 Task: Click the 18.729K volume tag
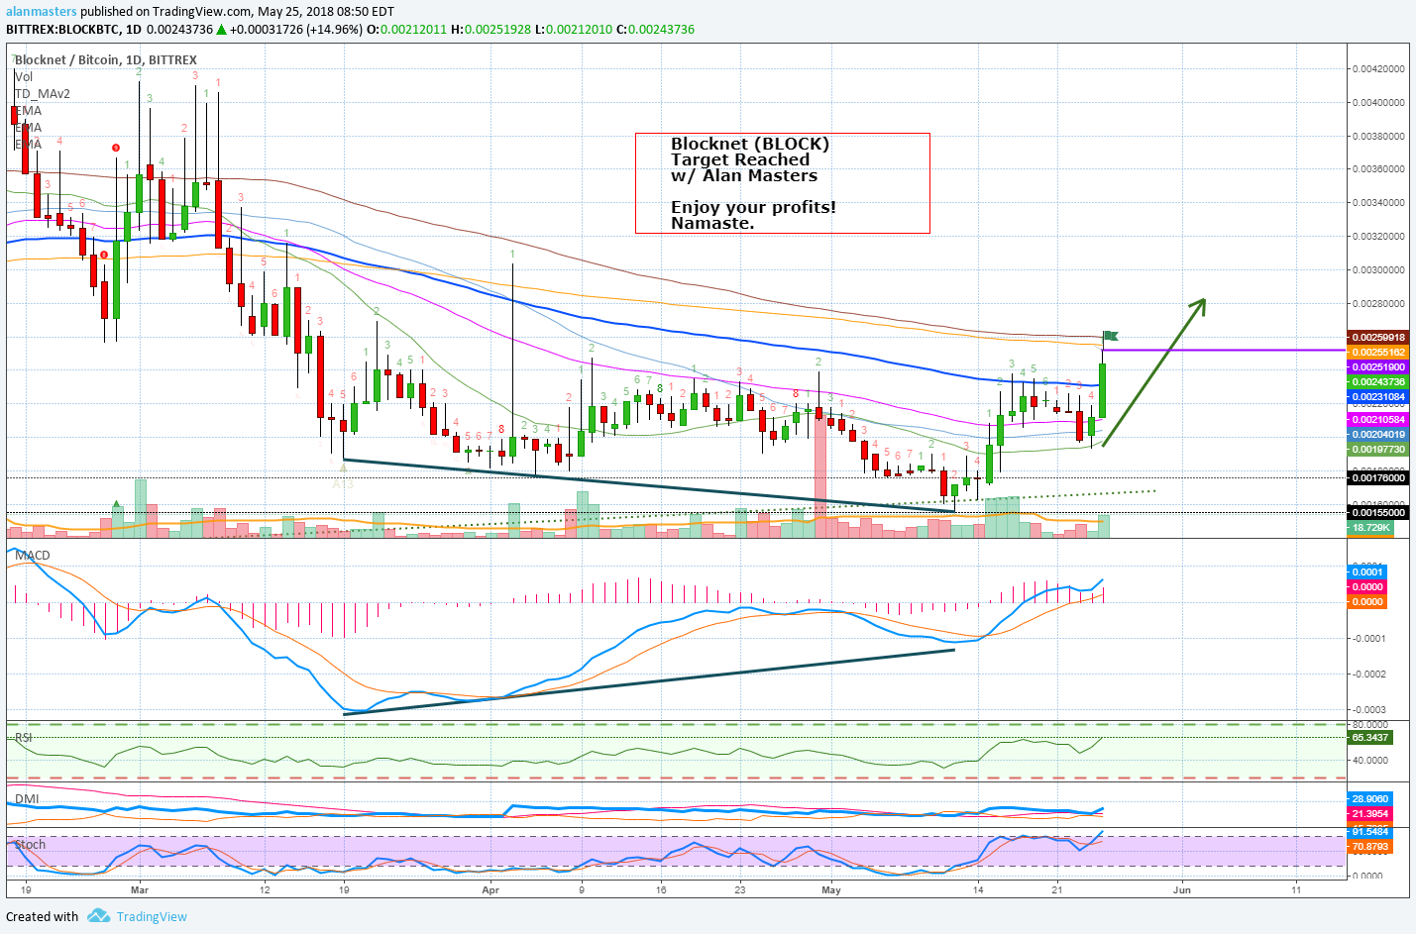pos(1371,528)
